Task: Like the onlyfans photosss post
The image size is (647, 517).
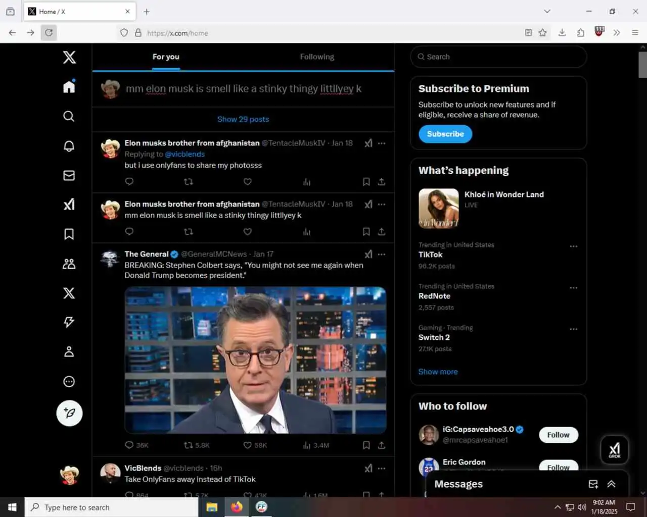Action: [x=248, y=182]
